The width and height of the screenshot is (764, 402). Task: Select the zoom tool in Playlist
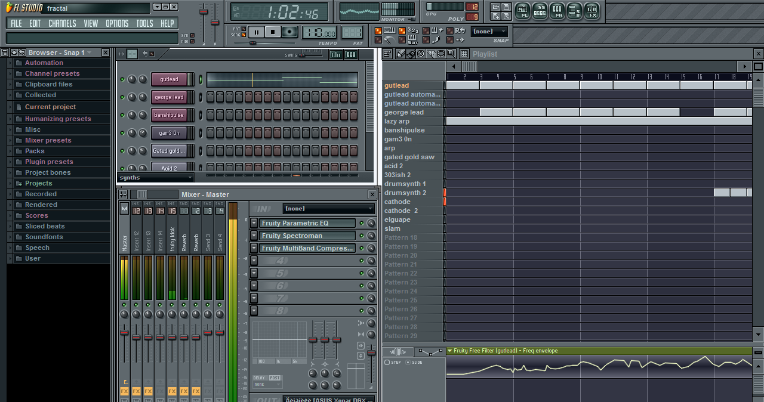451,54
